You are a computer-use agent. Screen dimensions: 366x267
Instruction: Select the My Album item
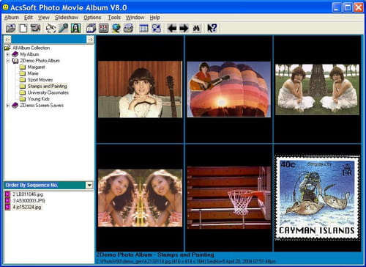coord(29,54)
